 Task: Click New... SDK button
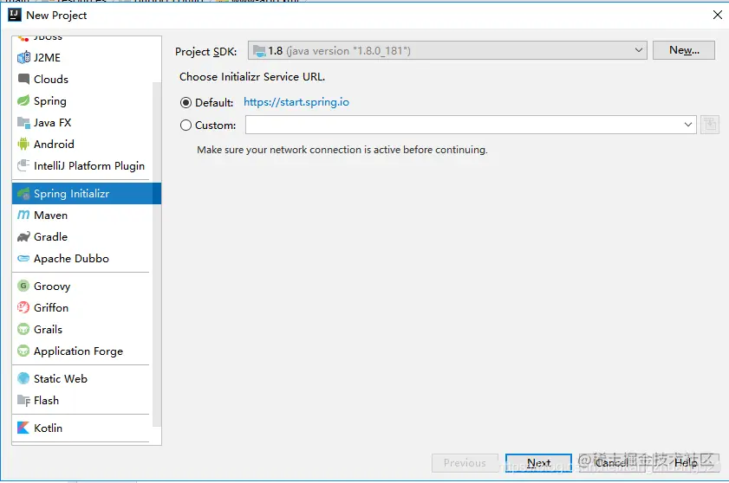684,50
